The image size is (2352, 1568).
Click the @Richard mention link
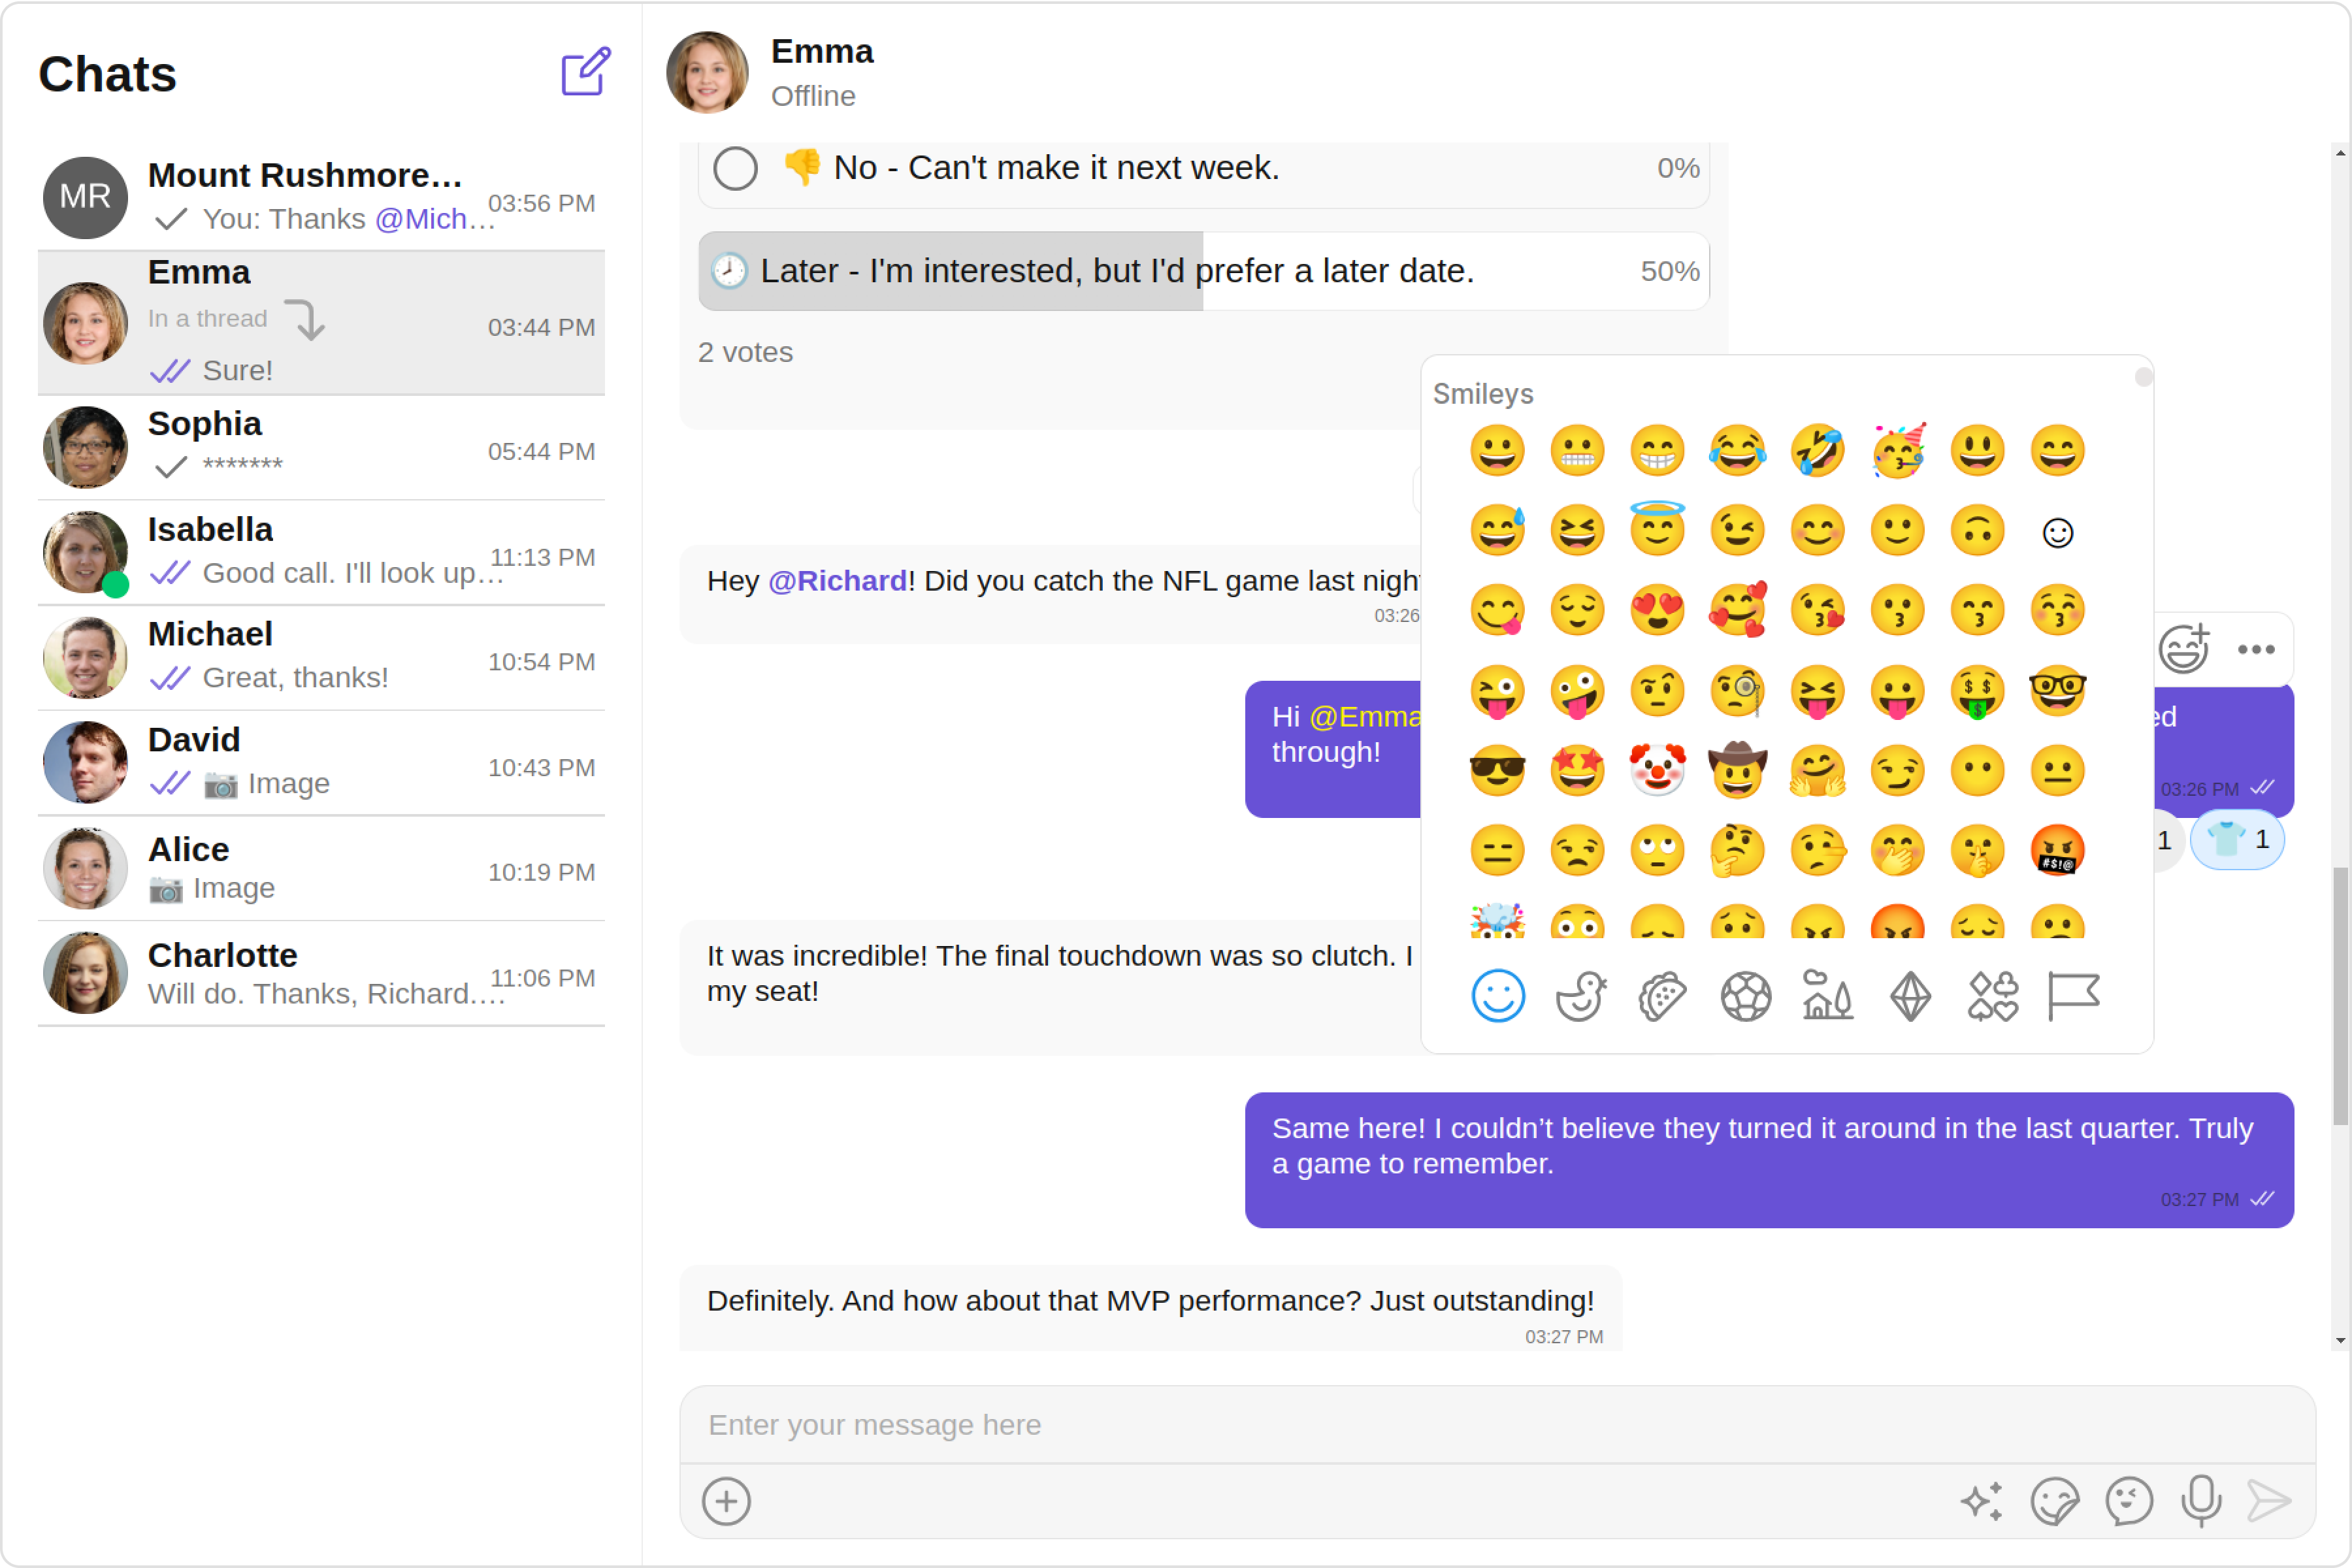click(x=837, y=581)
